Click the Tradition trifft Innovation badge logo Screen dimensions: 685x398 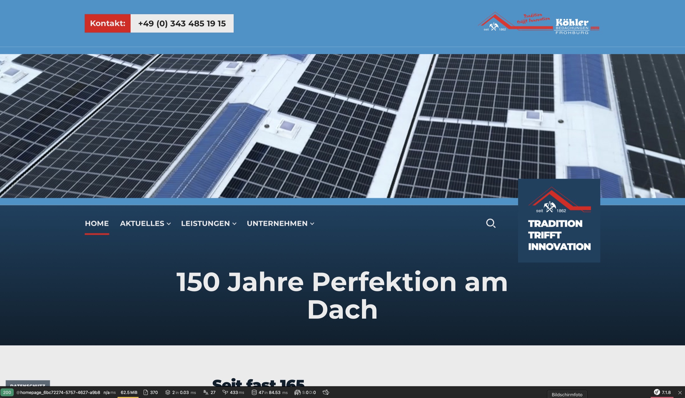click(x=559, y=220)
